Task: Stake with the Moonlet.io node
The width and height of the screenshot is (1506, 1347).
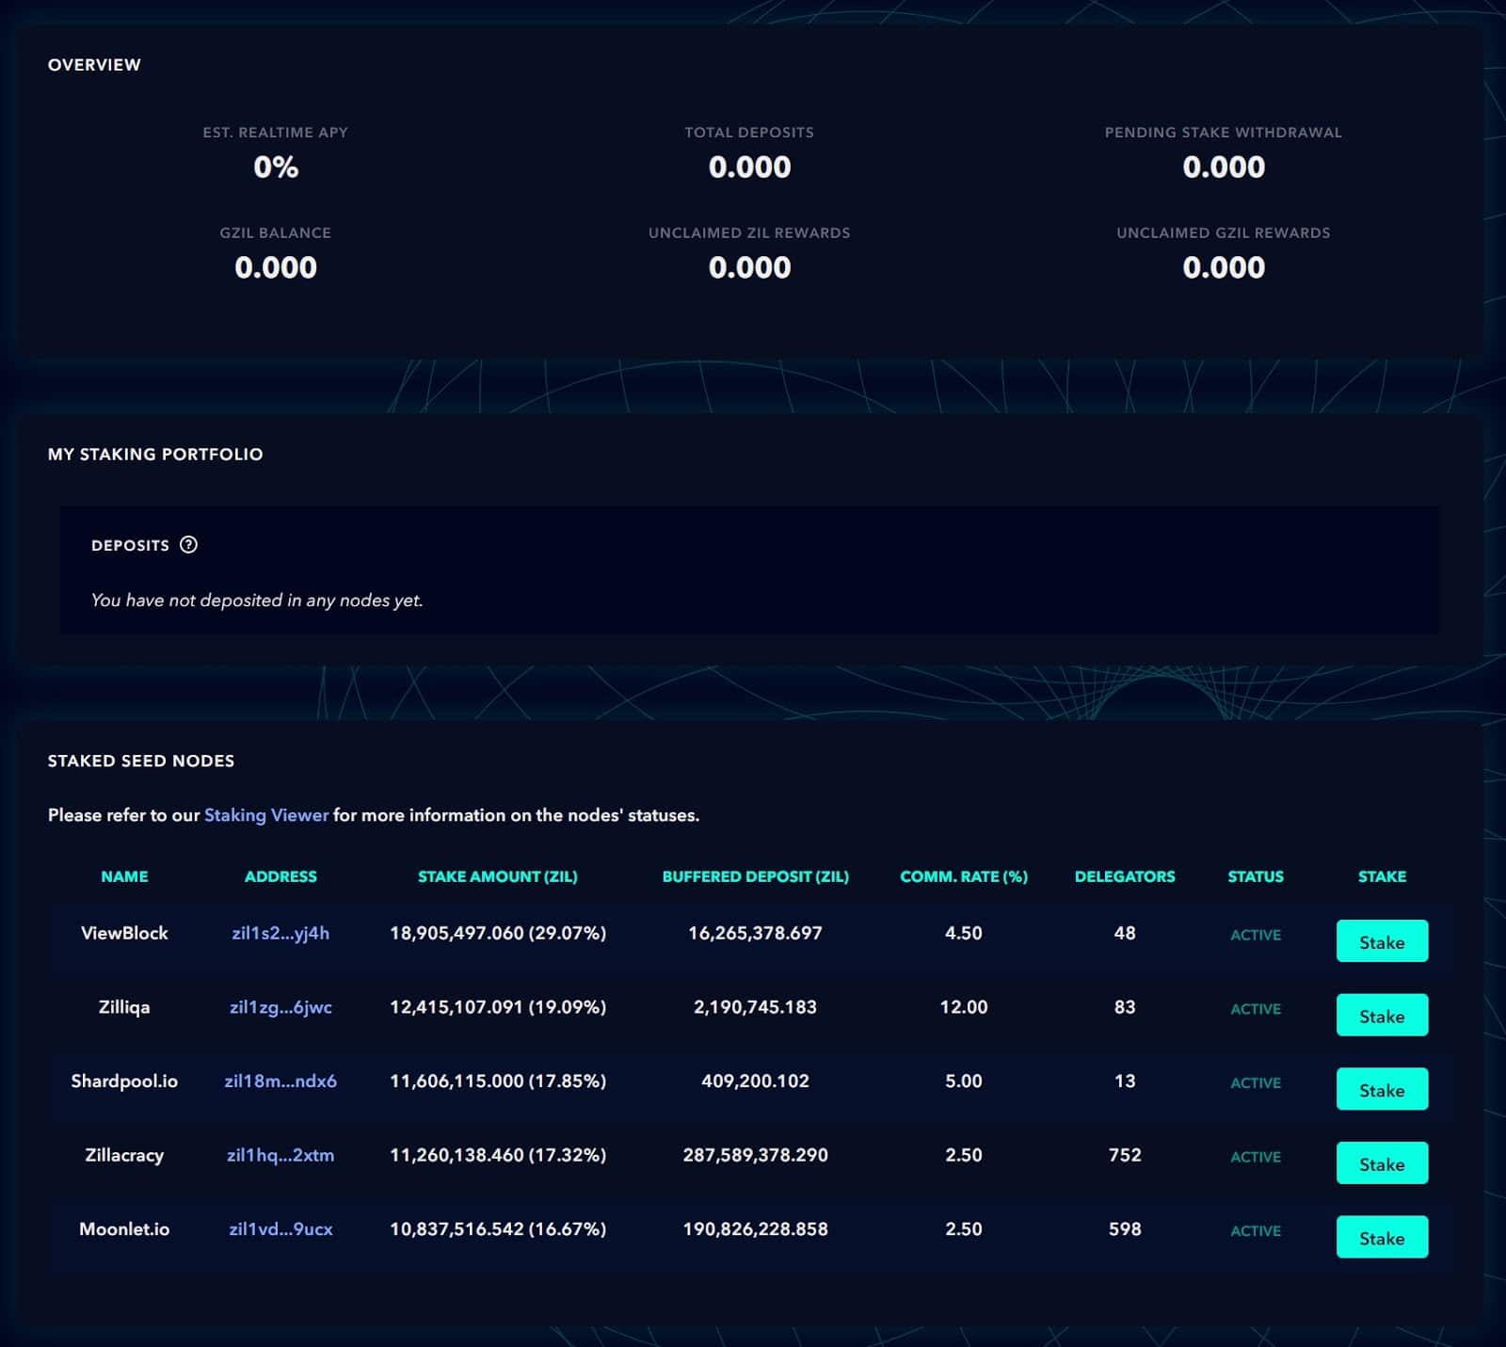Action: tap(1382, 1237)
